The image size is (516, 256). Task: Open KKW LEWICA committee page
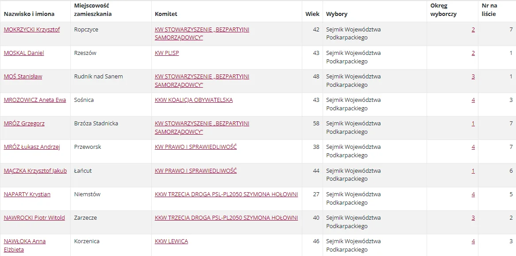[171, 241]
